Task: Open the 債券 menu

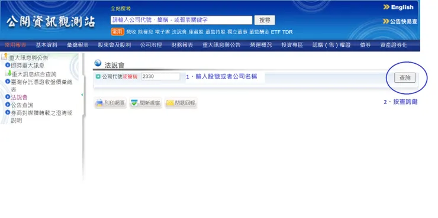Action: (x=365, y=45)
